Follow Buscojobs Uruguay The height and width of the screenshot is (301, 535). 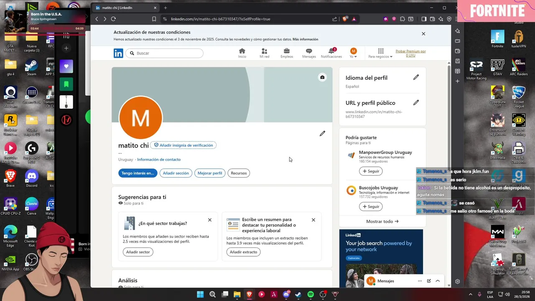coord(371,207)
